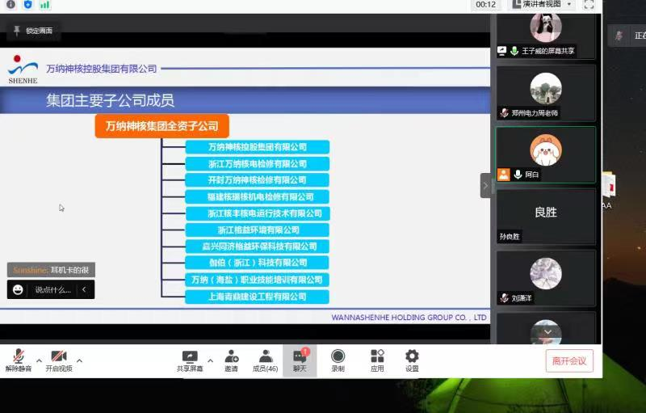Click 浙江核丰核电运行技术有限公司 box

257,213
